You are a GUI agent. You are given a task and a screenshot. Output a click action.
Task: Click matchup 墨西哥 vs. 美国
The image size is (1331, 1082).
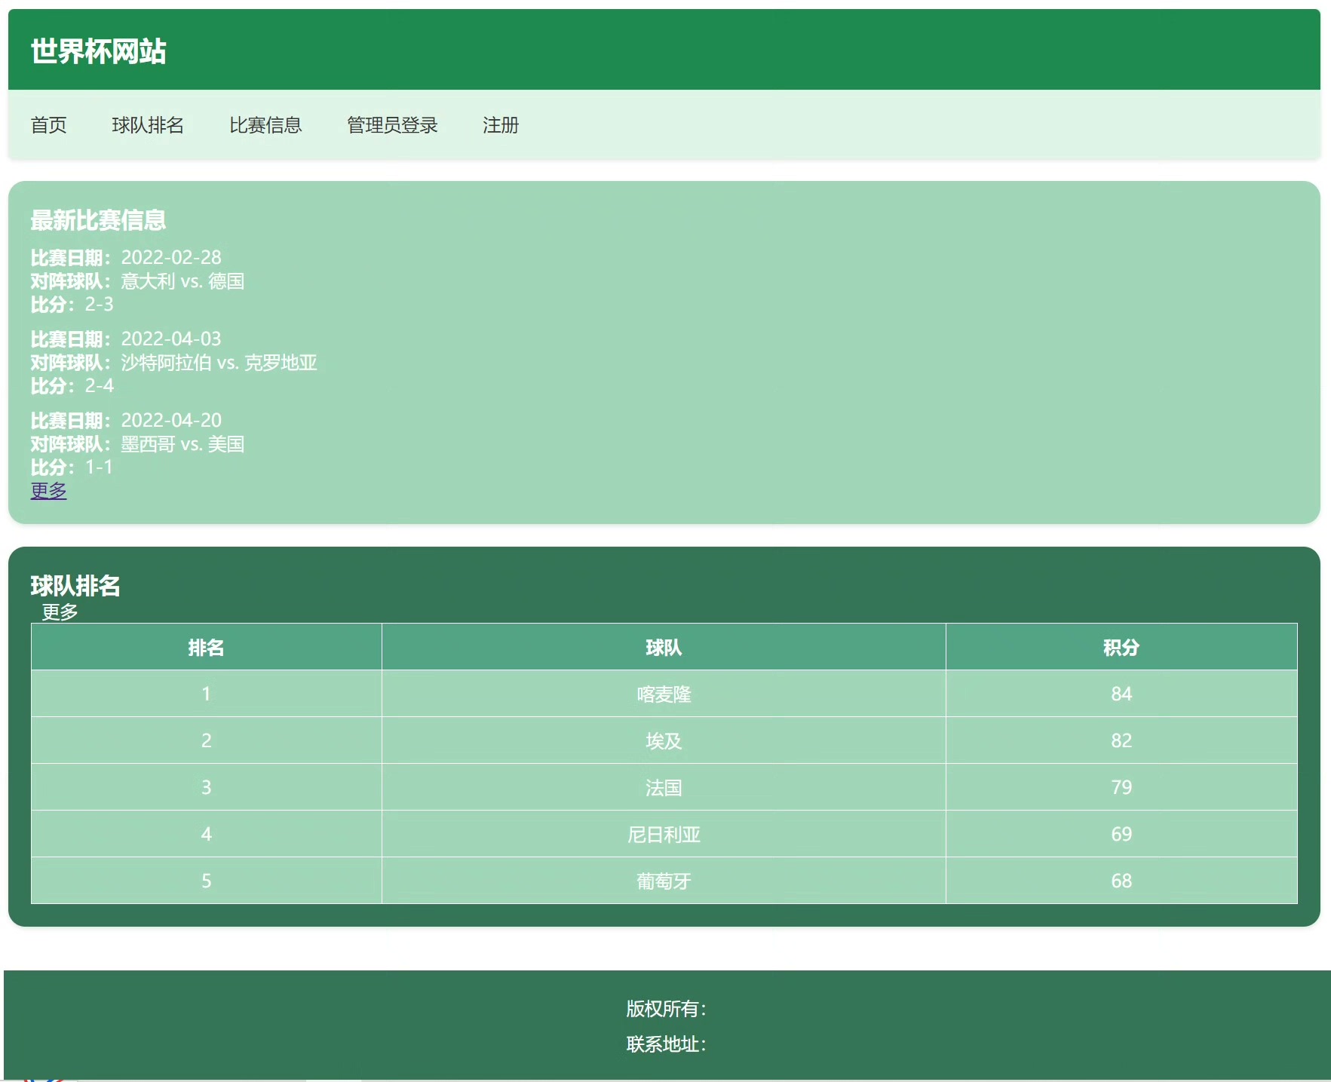(x=182, y=444)
